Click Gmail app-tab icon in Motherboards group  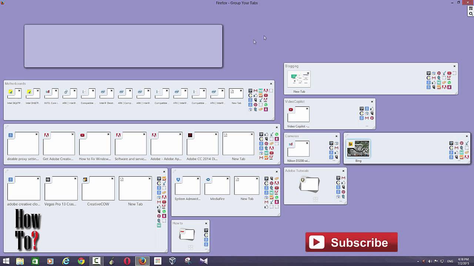click(256, 91)
